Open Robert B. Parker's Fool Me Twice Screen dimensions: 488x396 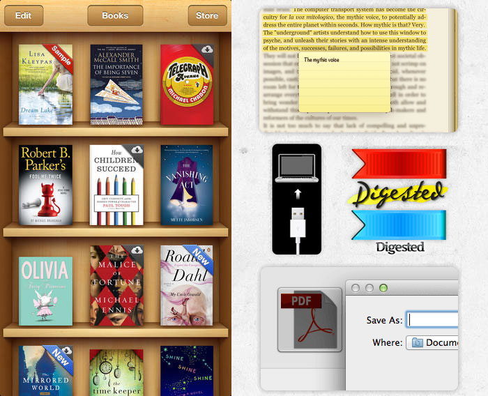coord(45,185)
